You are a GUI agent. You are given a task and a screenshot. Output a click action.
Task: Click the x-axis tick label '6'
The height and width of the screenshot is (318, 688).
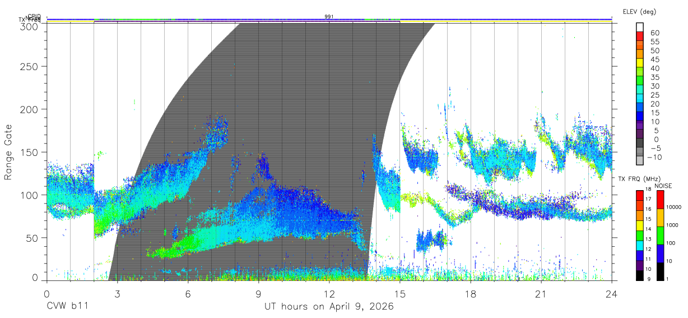(x=188, y=293)
